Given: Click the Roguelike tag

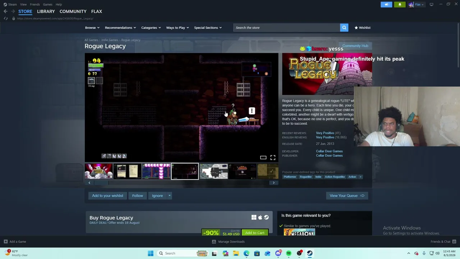Looking at the screenshot, I should (305, 177).
